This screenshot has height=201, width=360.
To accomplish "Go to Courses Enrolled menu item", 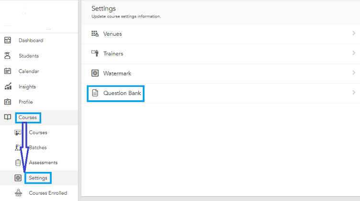I will [x=48, y=193].
